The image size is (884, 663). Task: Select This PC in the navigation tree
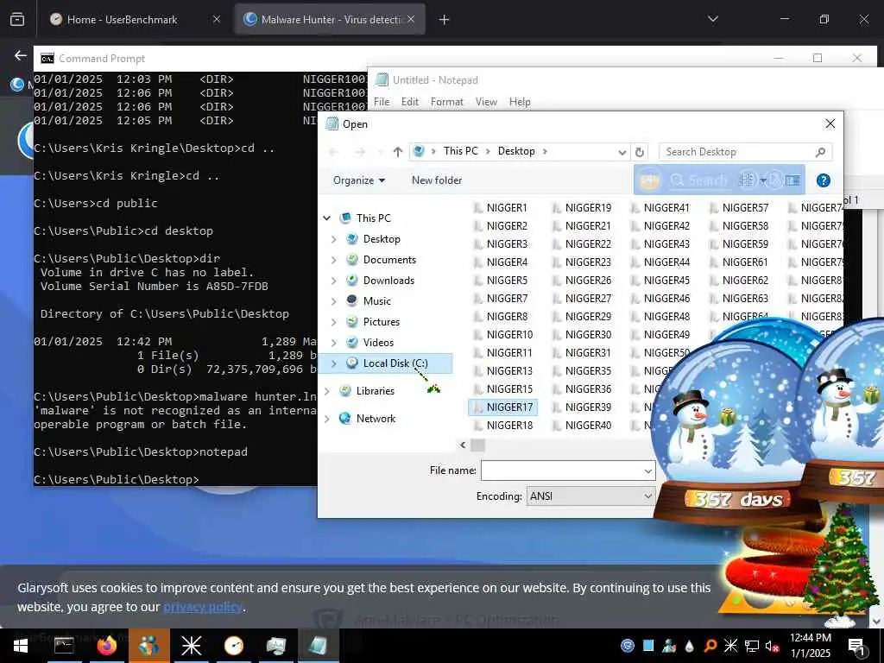click(373, 218)
